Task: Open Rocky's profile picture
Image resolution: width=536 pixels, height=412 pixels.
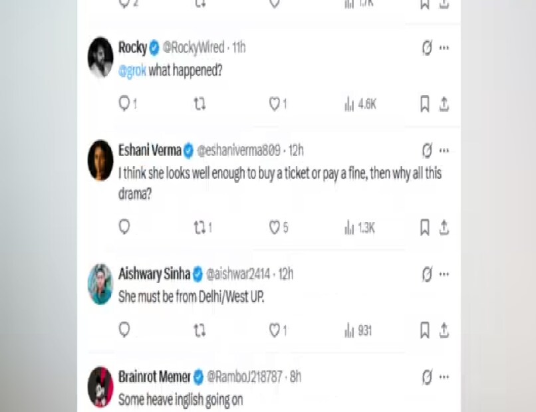Action: coord(100,57)
